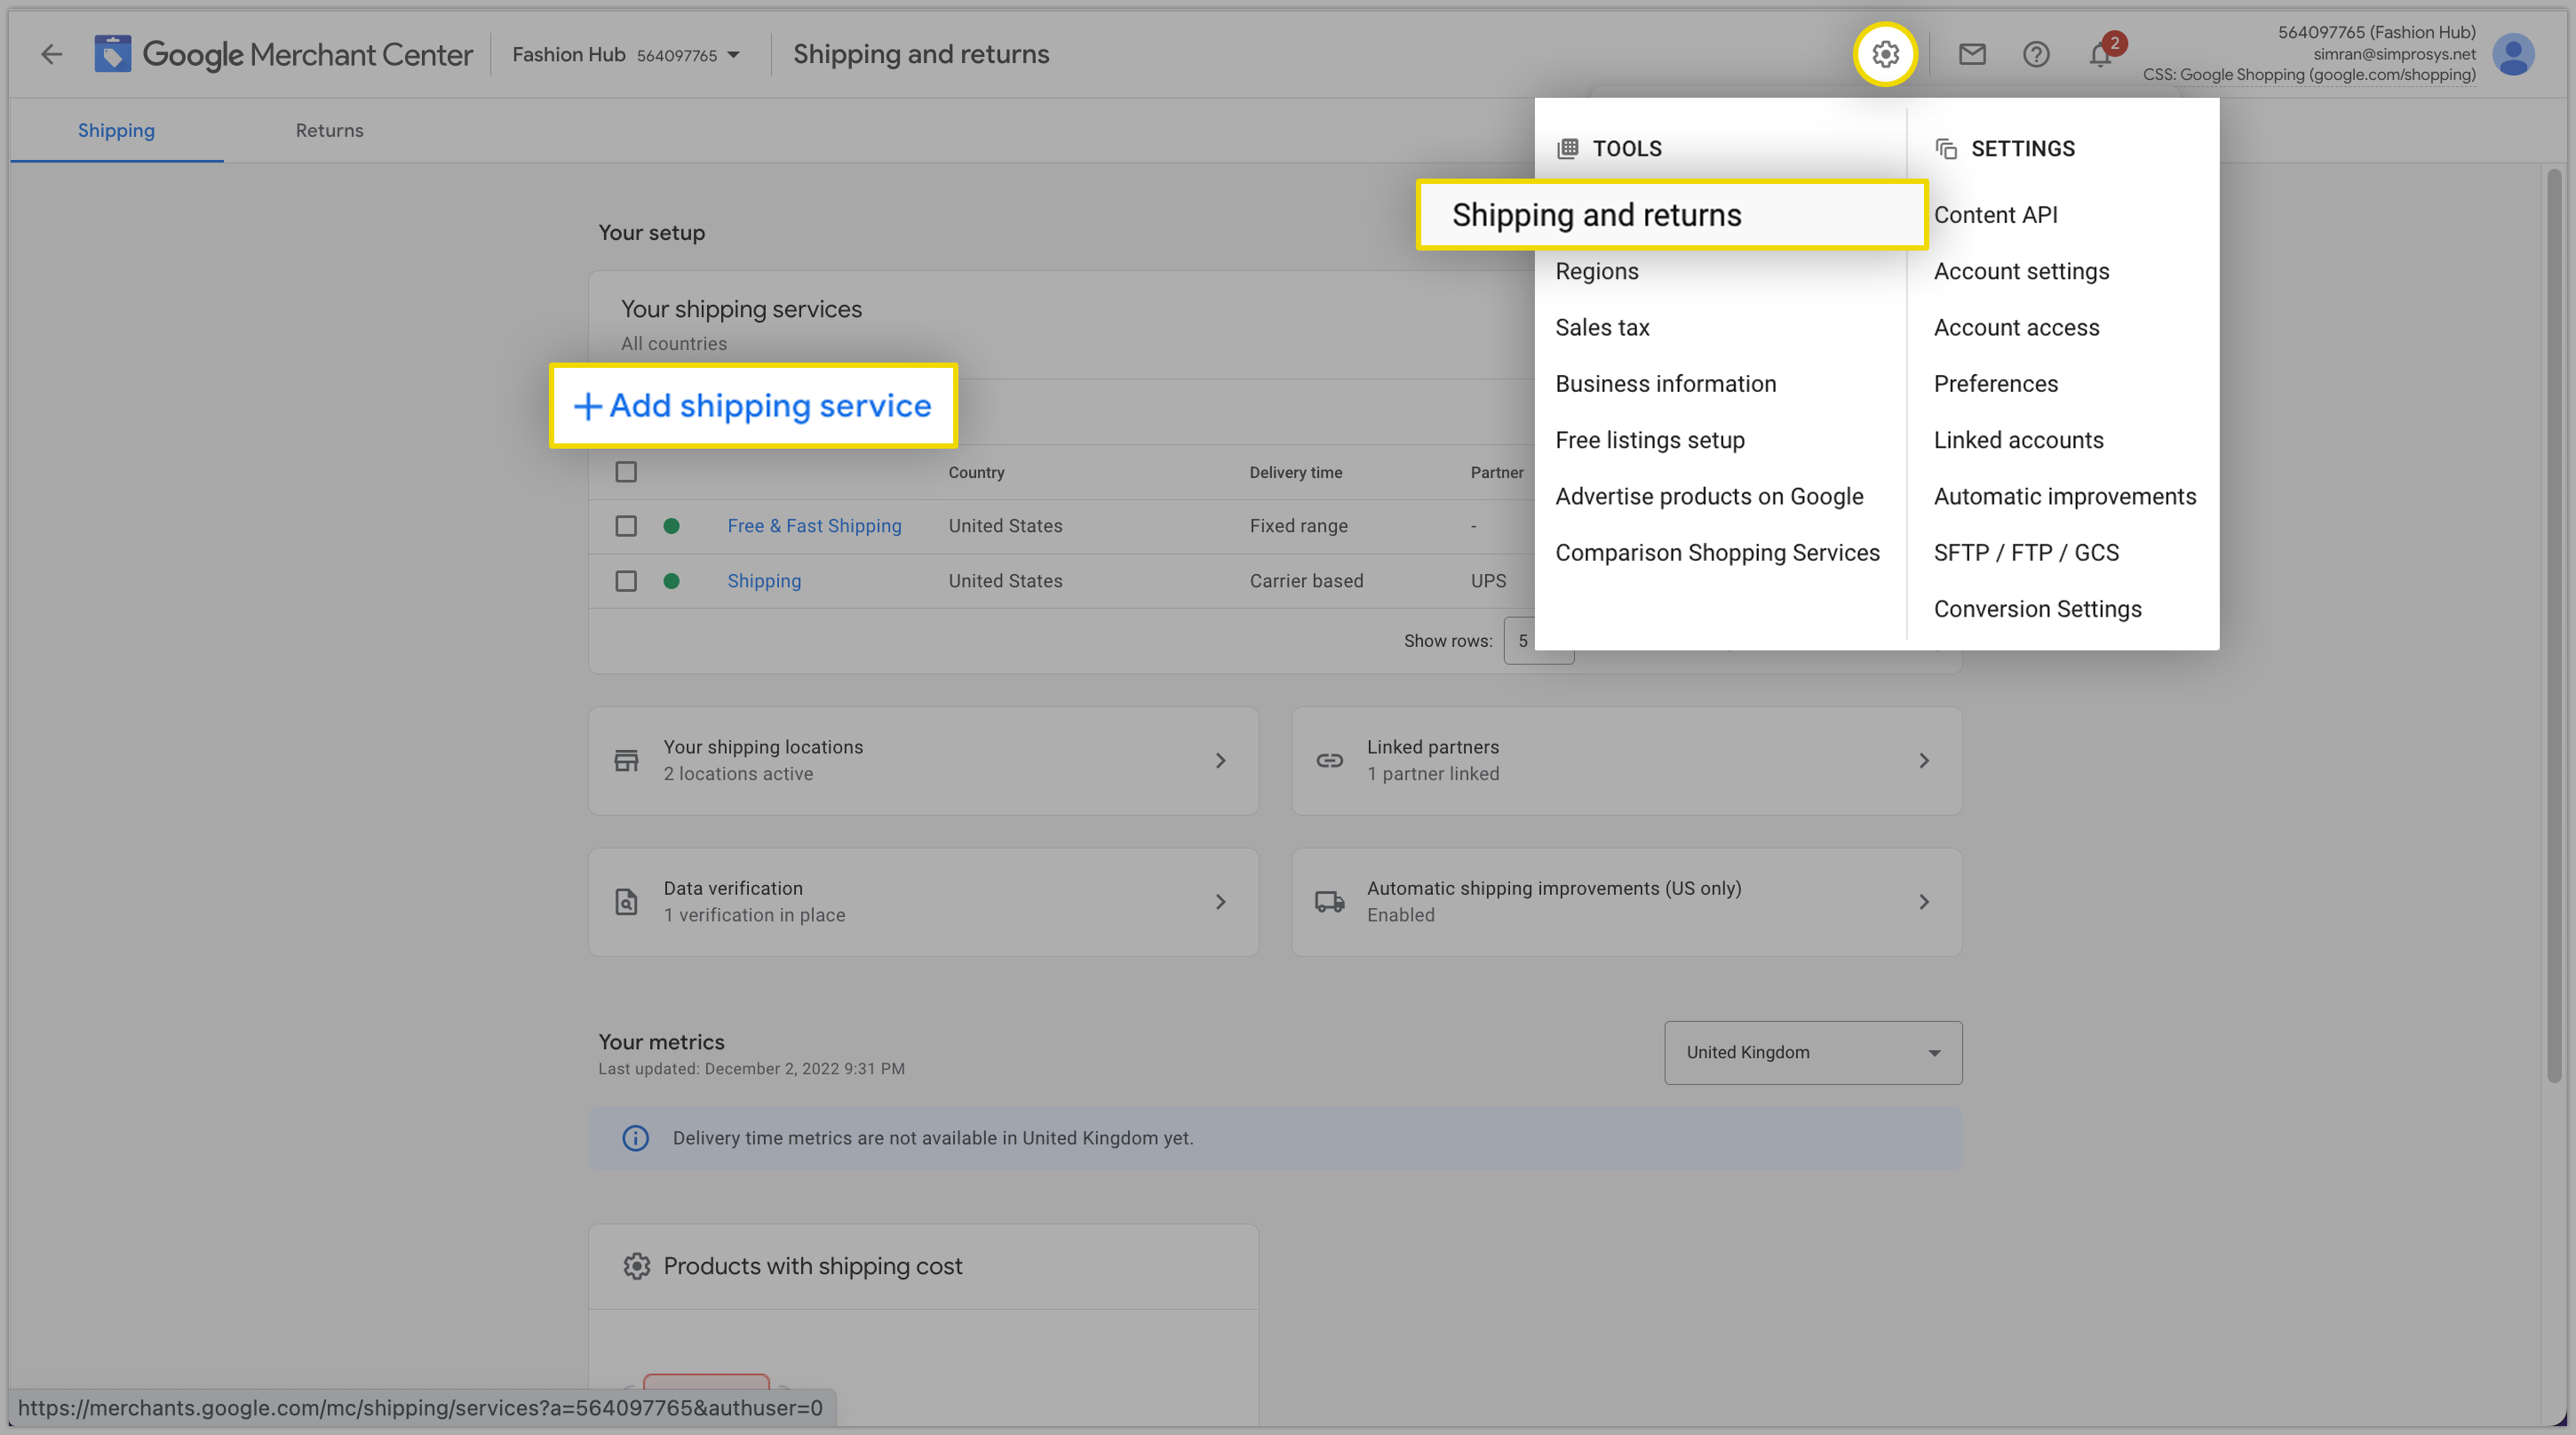Open the help question mark icon

pyautogui.click(x=2036, y=54)
